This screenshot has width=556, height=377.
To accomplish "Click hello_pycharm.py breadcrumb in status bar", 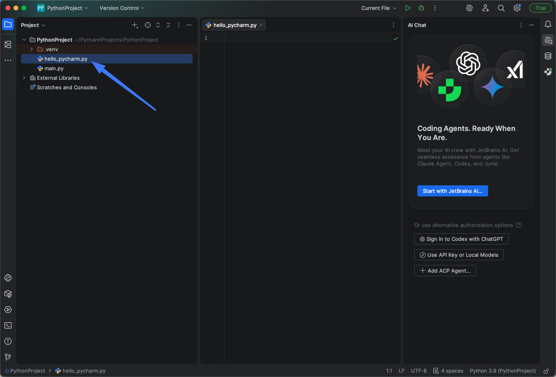I will click(x=81, y=371).
